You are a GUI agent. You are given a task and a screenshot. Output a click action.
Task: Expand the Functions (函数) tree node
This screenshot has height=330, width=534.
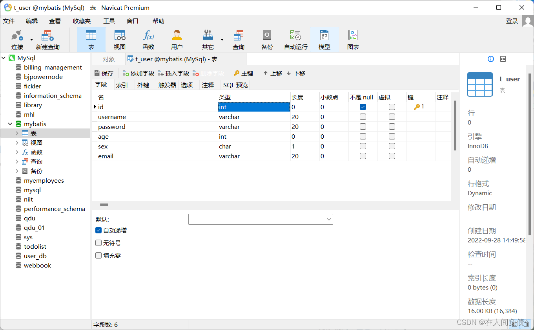[17, 152]
